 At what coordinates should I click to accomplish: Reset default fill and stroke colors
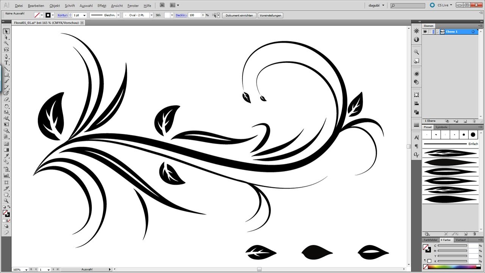[x=4, y=206]
